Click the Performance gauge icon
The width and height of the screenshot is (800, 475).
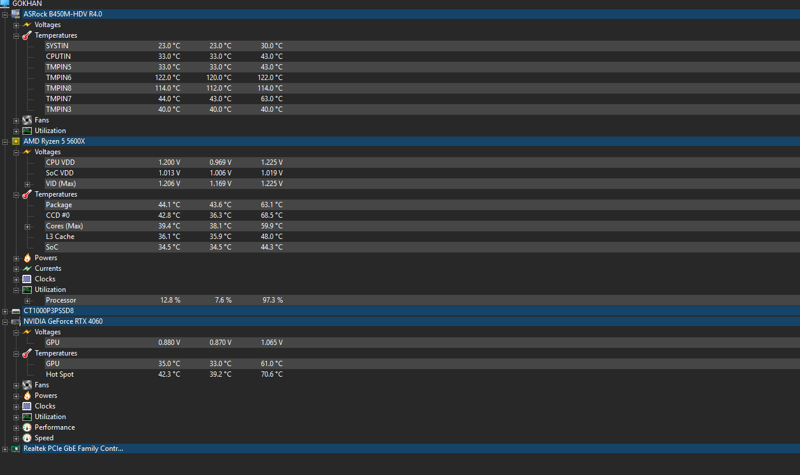point(27,427)
